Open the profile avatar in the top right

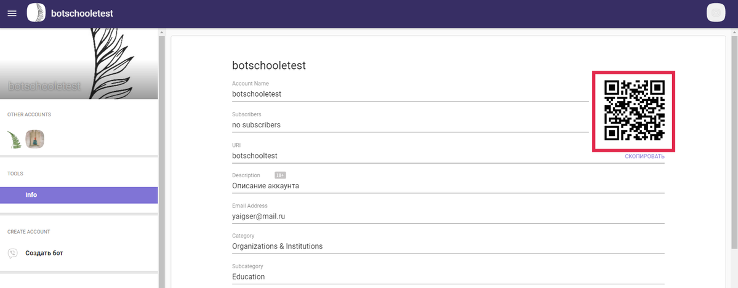(x=716, y=13)
